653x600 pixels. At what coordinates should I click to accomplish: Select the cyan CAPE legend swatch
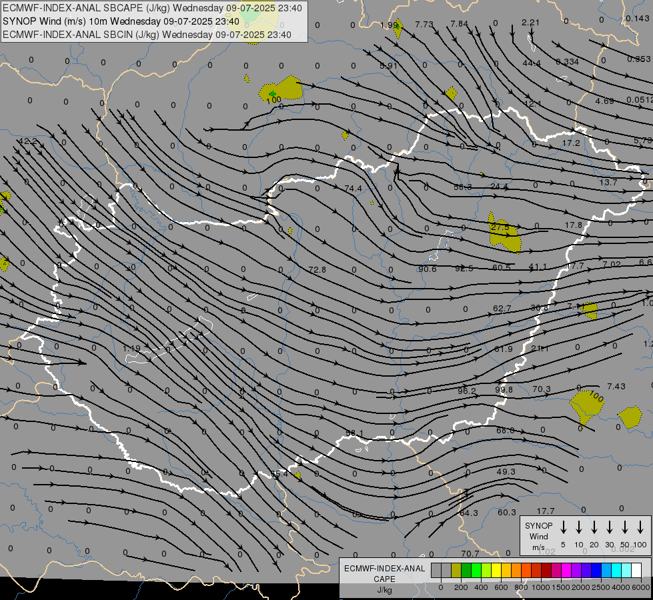tap(616, 571)
